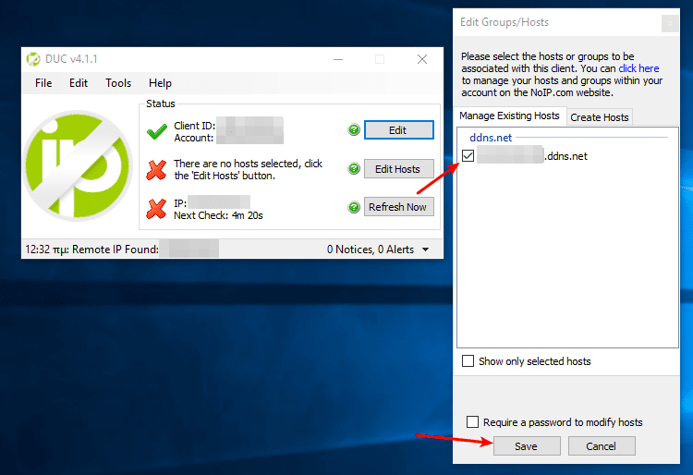Screen dimensions: 693x475
Task: Toggle the .ddns.net host checkbox
Action: point(468,155)
